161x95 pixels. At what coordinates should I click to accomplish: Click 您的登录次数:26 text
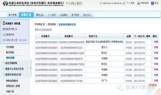[10, 29]
